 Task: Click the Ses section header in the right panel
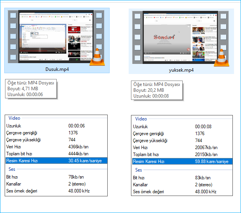(138, 170)
